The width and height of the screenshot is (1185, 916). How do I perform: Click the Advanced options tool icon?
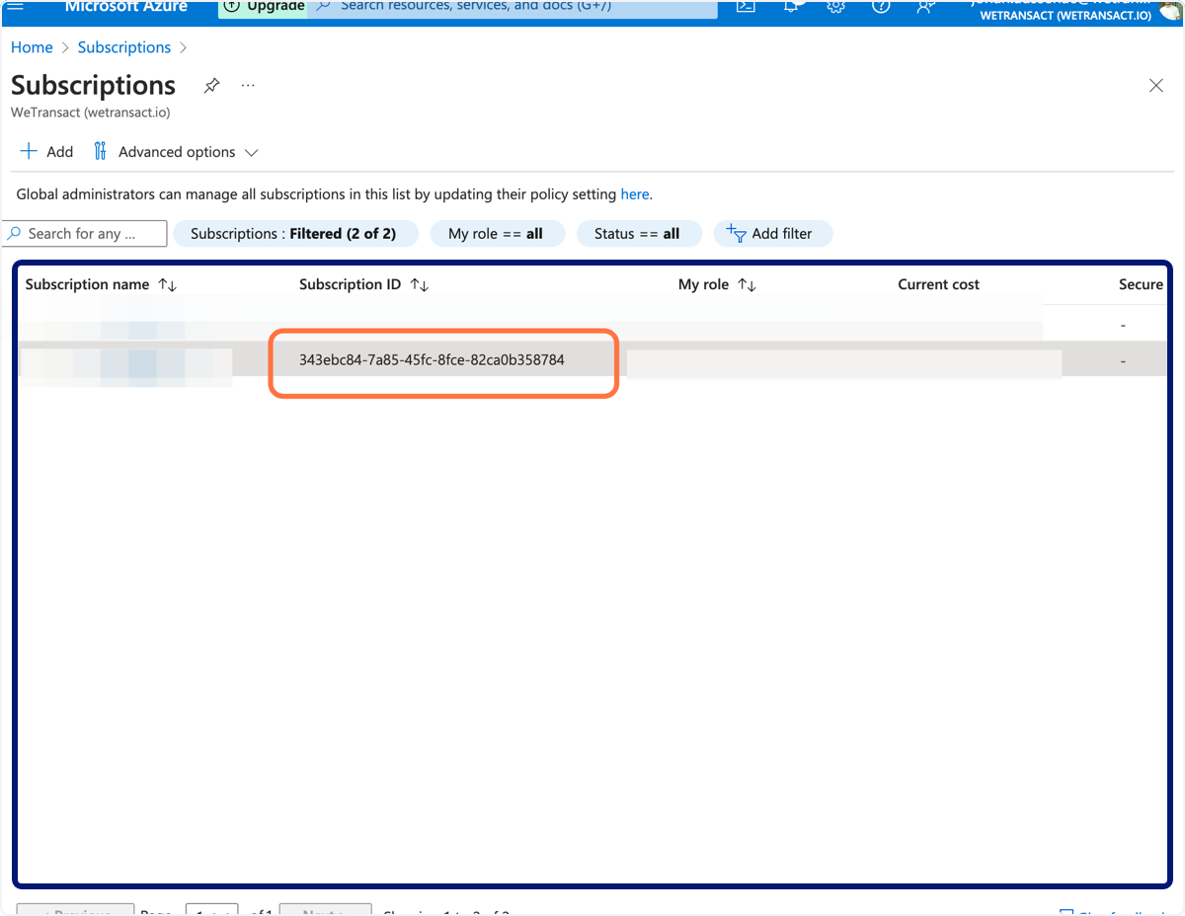pos(100,151)
